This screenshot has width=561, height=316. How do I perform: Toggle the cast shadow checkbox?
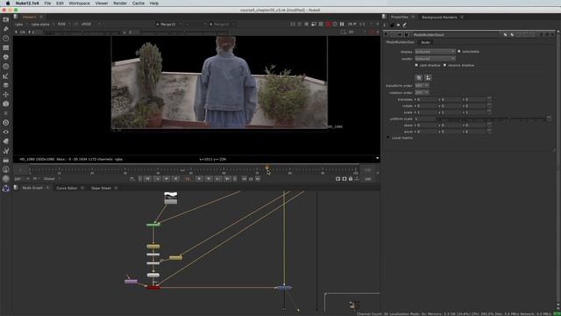click(416, 65)
